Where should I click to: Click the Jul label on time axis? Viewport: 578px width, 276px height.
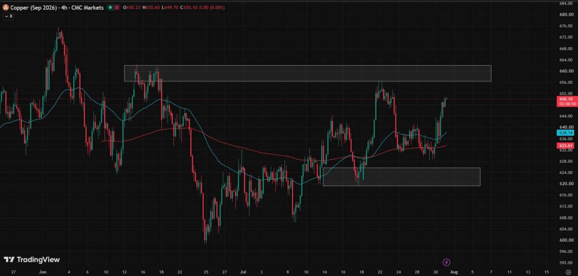point(243,272)
